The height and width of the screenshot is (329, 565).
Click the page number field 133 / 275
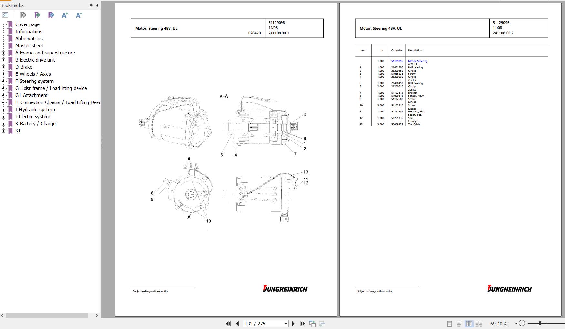point(263,324)
